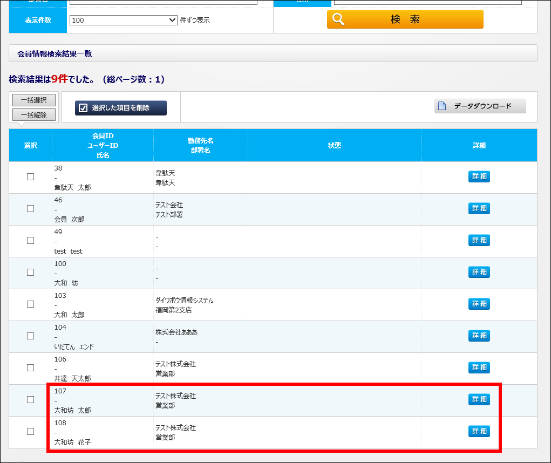Mark checkbox for 大和 太郎 row 103
Viewport: 551px width, 463px height.
[30, 304]
